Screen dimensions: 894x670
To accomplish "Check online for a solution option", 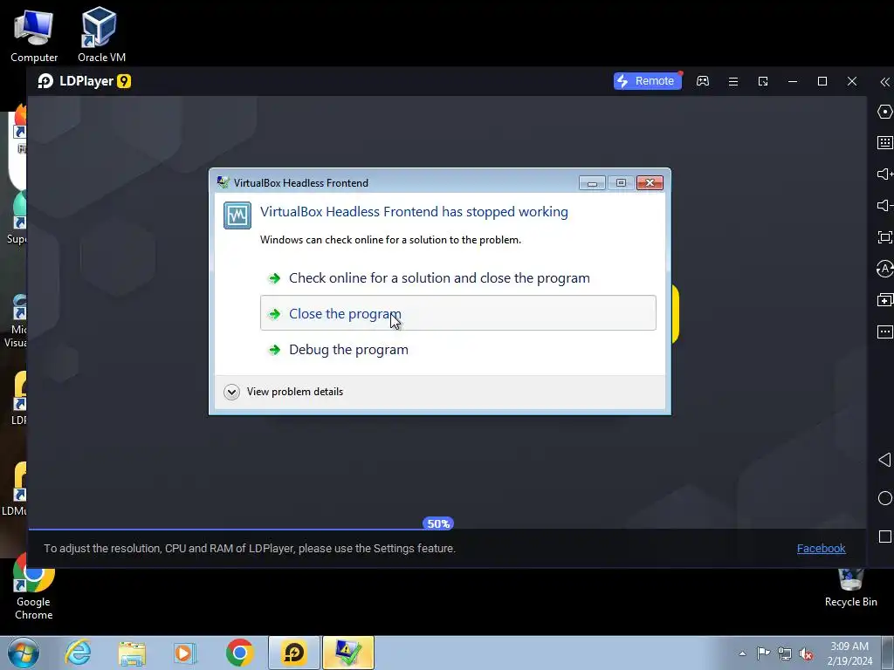I will point(457,278).
